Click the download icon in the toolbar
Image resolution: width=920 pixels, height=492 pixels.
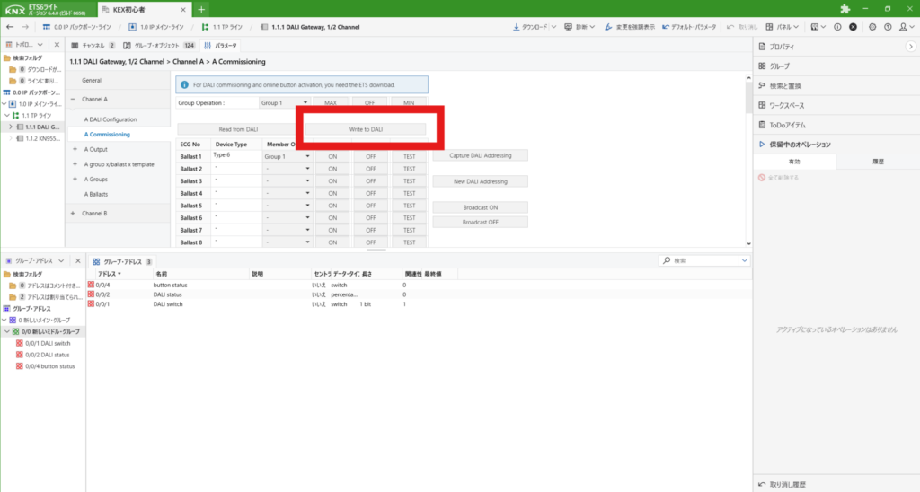point(517,27)
